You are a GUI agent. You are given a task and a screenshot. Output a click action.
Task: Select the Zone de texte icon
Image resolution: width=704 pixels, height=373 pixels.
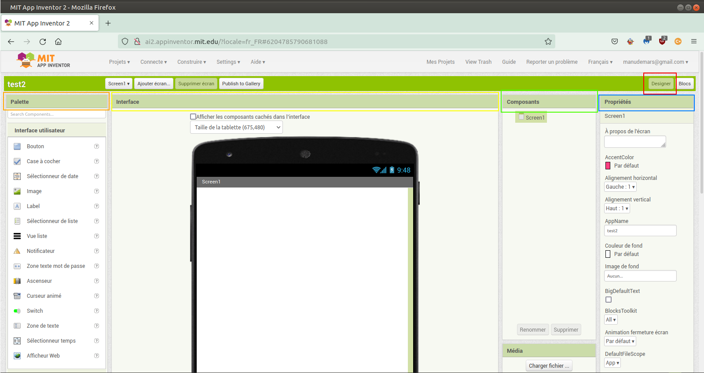17,326
